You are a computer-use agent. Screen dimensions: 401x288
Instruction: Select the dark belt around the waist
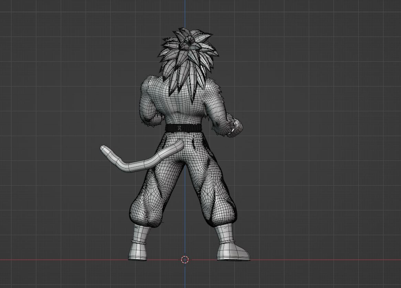point(183,128)
